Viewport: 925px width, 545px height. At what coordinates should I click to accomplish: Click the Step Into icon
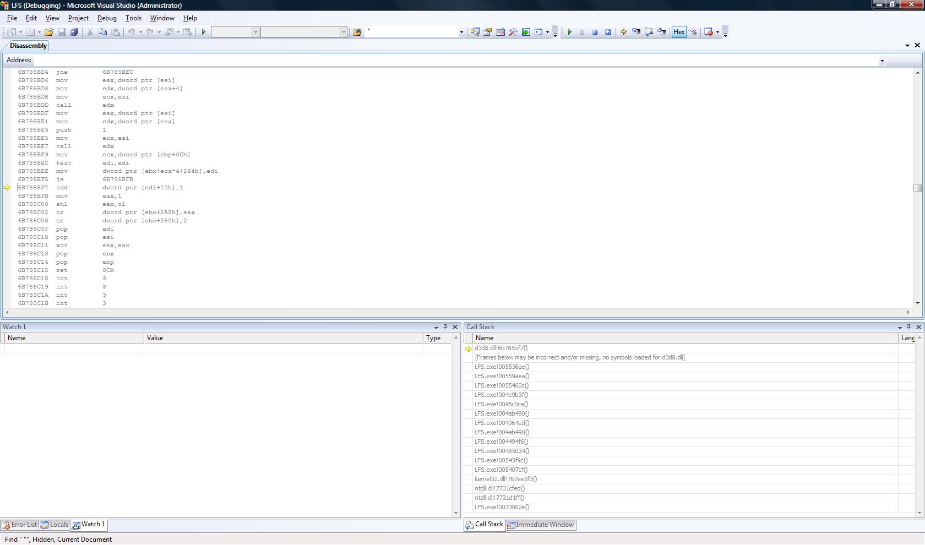(x=636, y=32)
